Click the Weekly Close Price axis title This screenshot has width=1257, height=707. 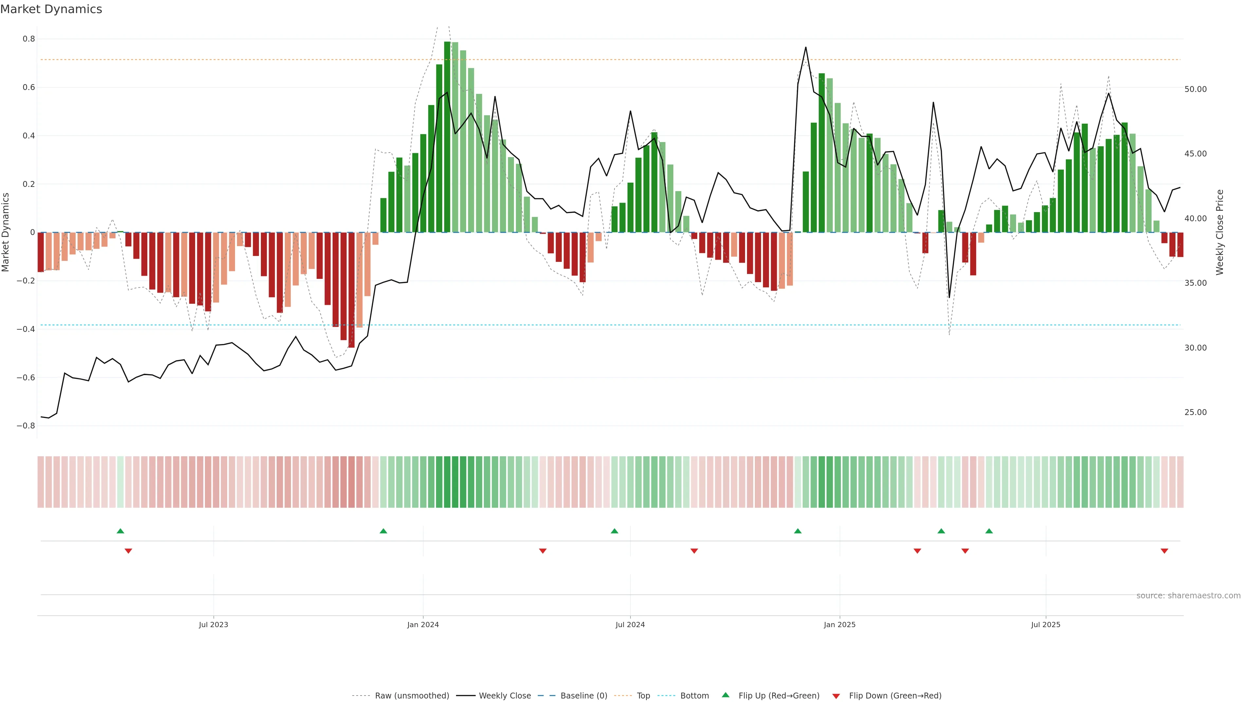(x=1219, y=232)
